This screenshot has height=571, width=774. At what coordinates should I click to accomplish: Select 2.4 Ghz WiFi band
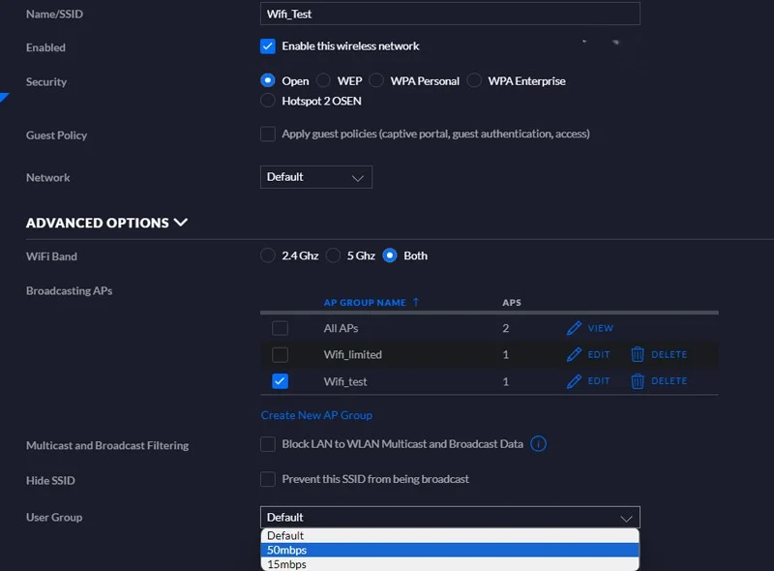coord(268,255)
